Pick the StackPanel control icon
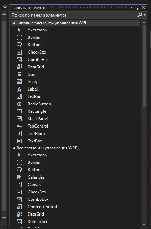Screen dimensions: 151x229 (19, 119)
